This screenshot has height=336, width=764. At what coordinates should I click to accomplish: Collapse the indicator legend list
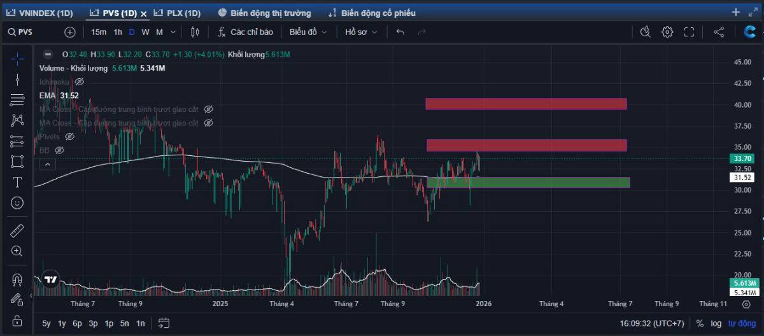(x=47, y=164)
